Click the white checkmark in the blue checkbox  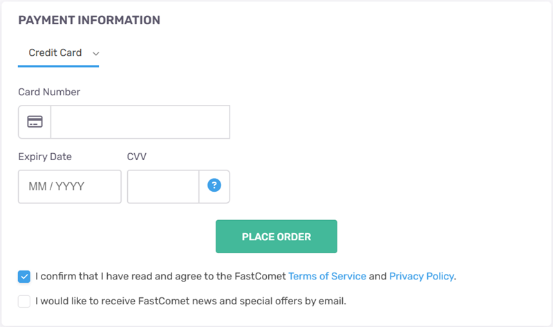tap(25, 277)
